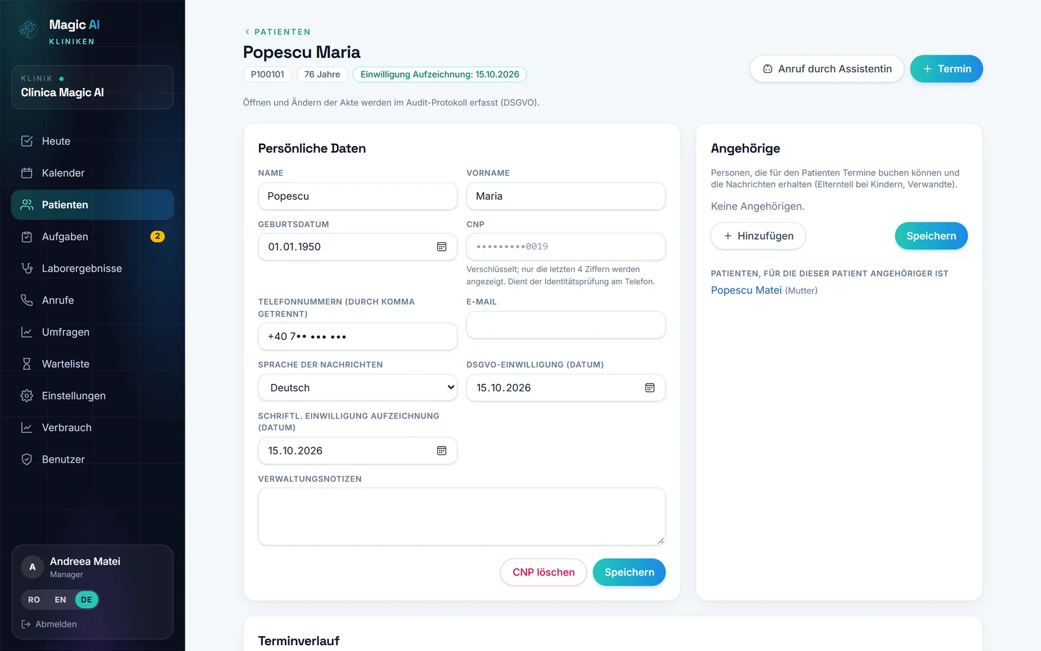The width and height of the screenshot is (1041, 651).
Task: Open the Clinica Magic AI clinic selector
Action: coord(92,87)
